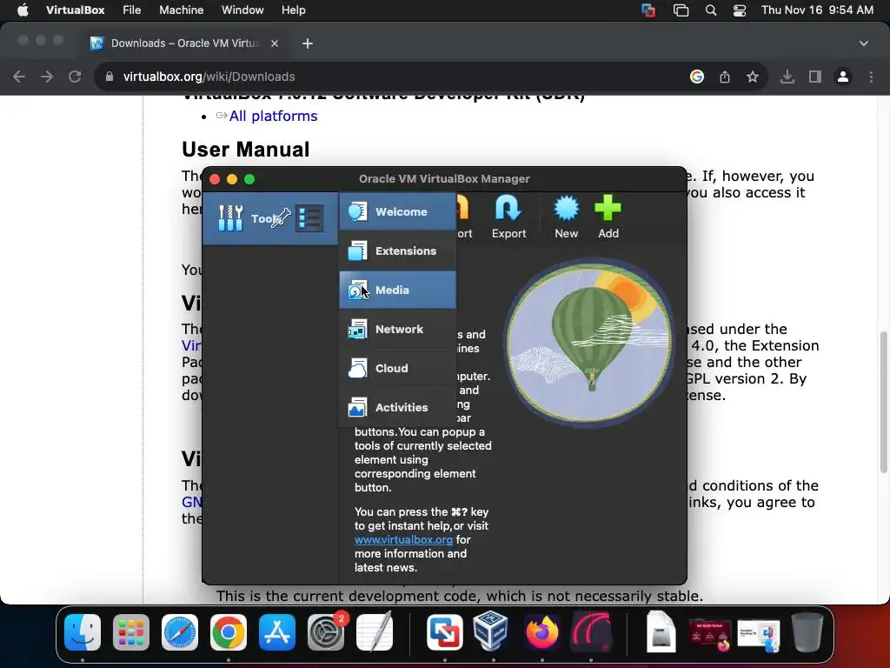Expand the Chrome tab search chevron

[x=864, y=43]
